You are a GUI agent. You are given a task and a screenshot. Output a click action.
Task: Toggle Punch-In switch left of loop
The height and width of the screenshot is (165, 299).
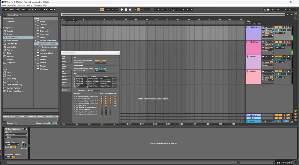169,9
